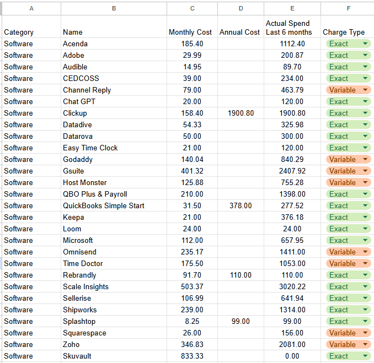Select column C header
This screenshot has width=374, height=363.
pyautogui.click(x=193, y=9)
